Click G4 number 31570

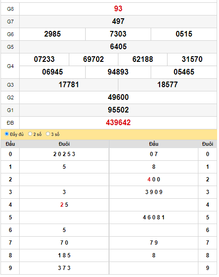tap(192, 60)
